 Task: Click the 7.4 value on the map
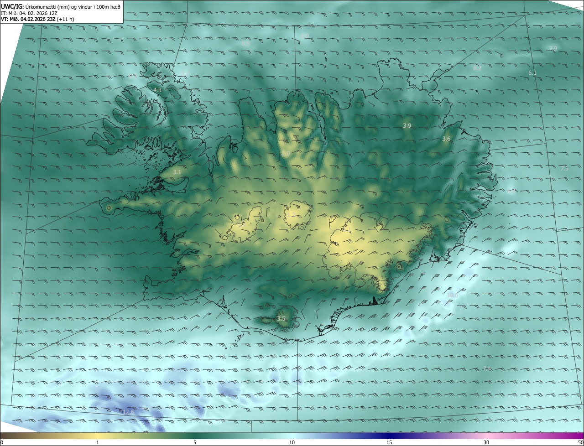coord(487,368)
